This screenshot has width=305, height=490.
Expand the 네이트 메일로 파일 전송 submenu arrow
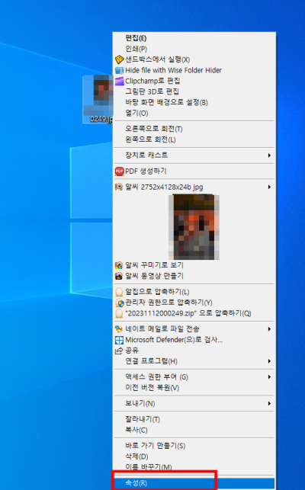(269, 329)
